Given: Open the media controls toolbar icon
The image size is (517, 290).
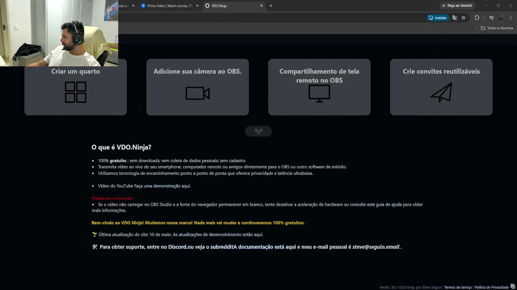Looking at the screenshot, I should coord(491,18).
